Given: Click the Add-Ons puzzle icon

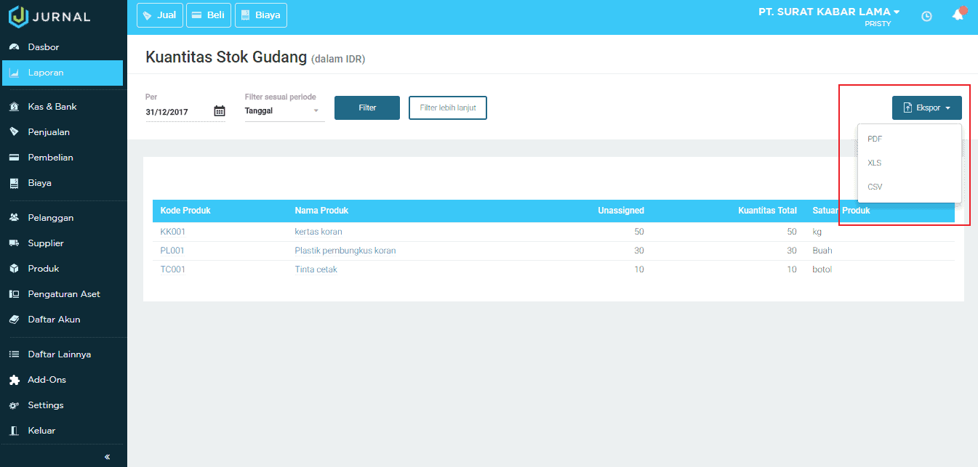Looking at the screenshot, I should pos(15,379).
